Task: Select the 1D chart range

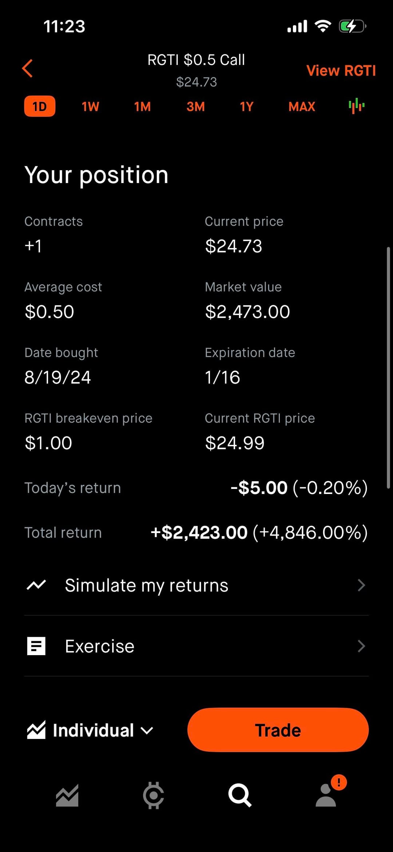Action: point(40,106)
